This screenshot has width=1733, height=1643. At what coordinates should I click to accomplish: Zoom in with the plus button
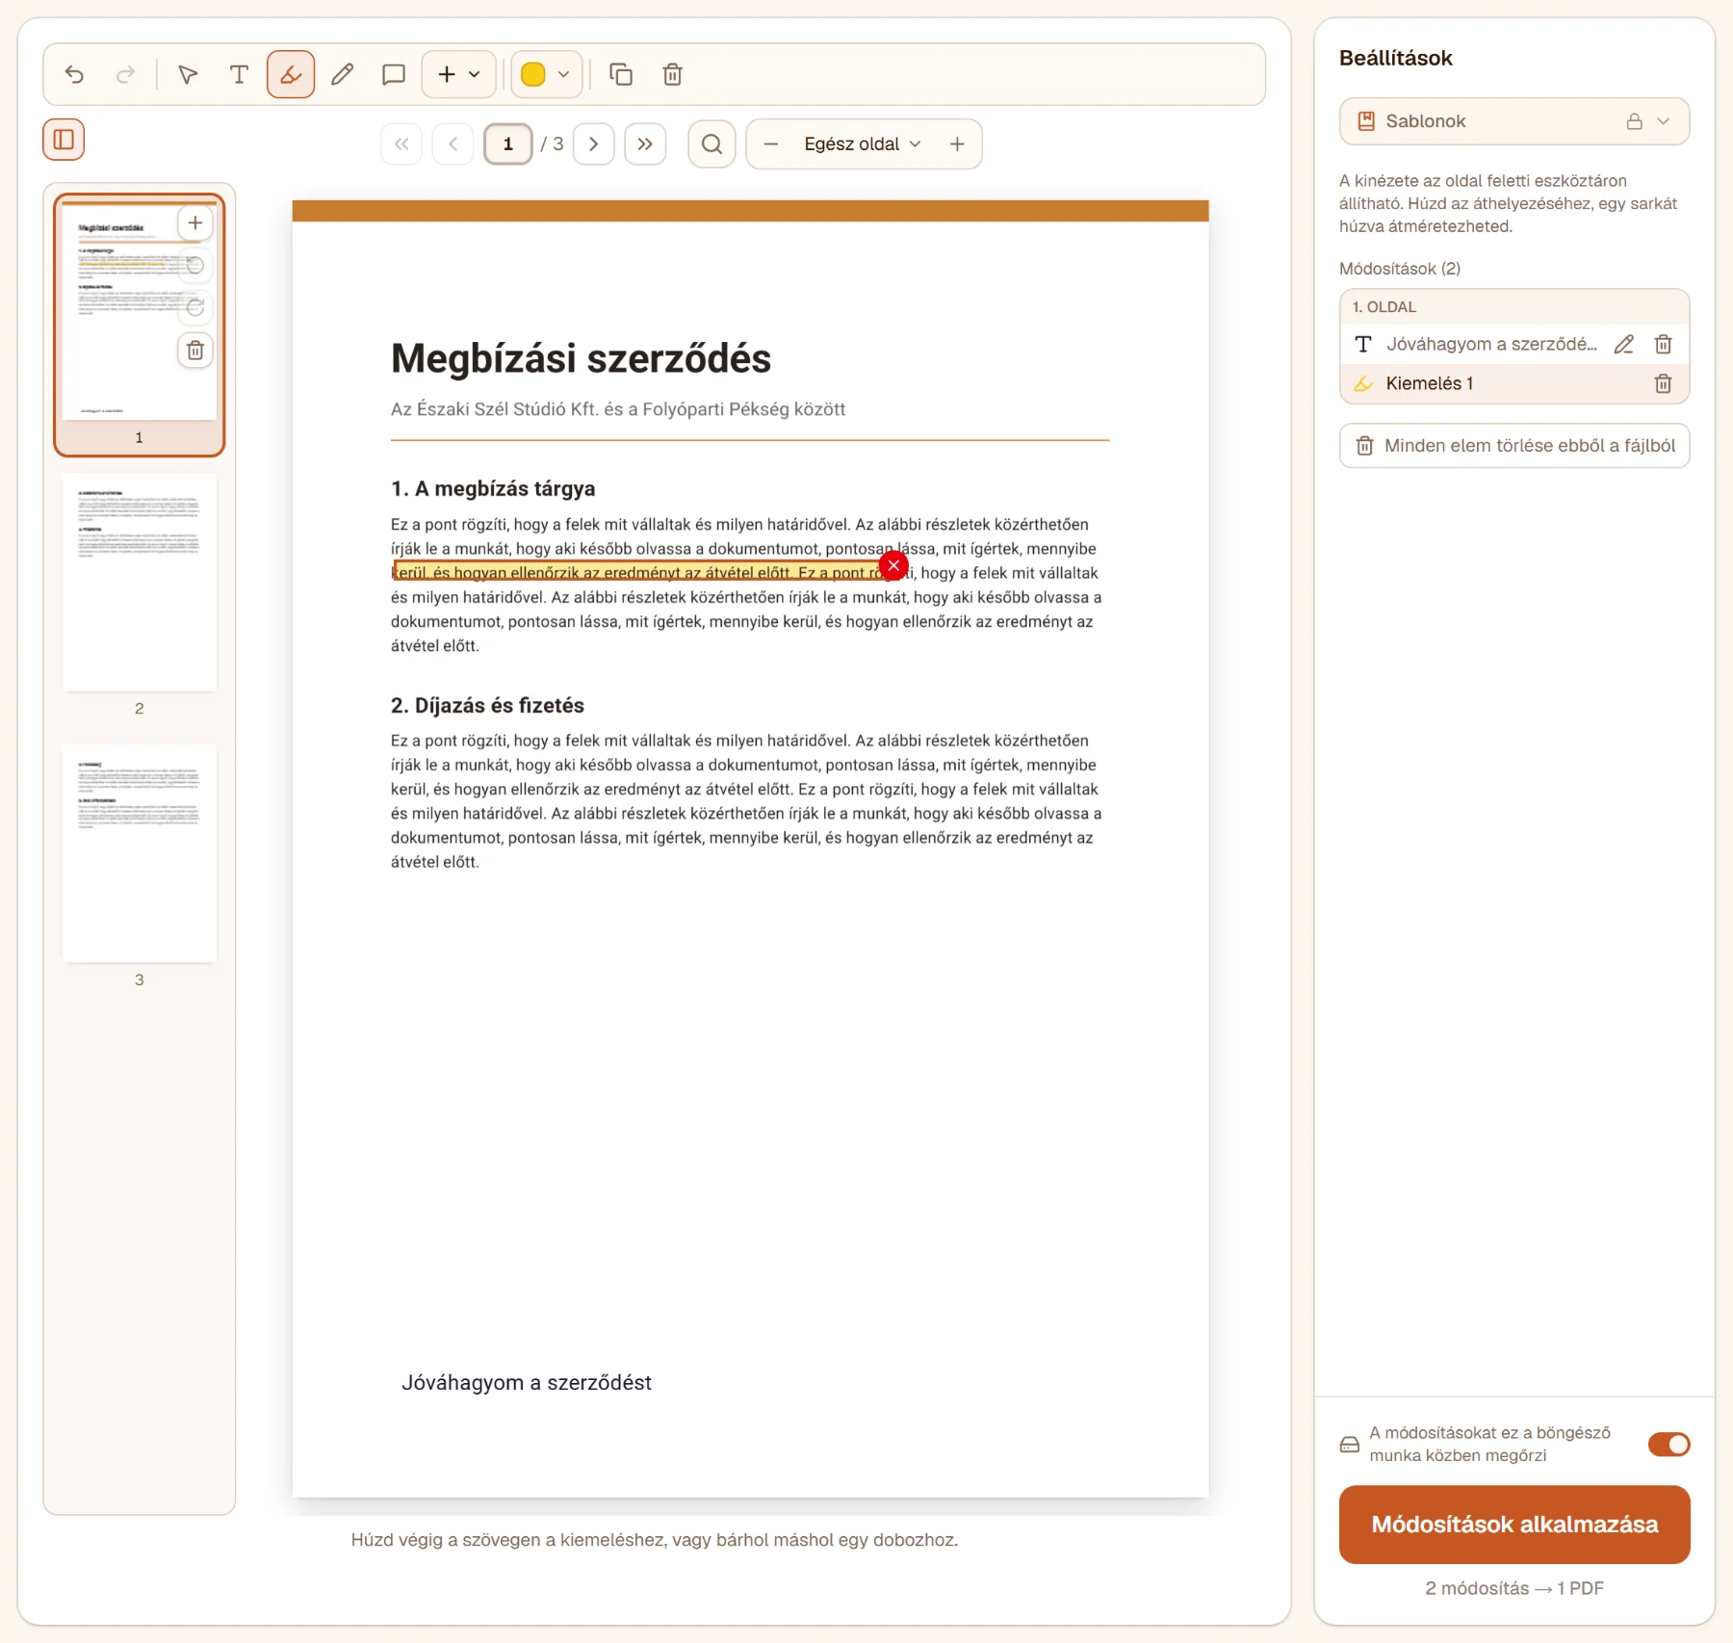(x=957, y=143)
